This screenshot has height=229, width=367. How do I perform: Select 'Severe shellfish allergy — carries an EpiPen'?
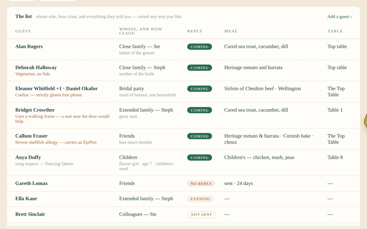point(56,142)
